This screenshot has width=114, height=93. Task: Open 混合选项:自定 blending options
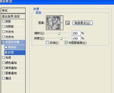tap(13, 16)
